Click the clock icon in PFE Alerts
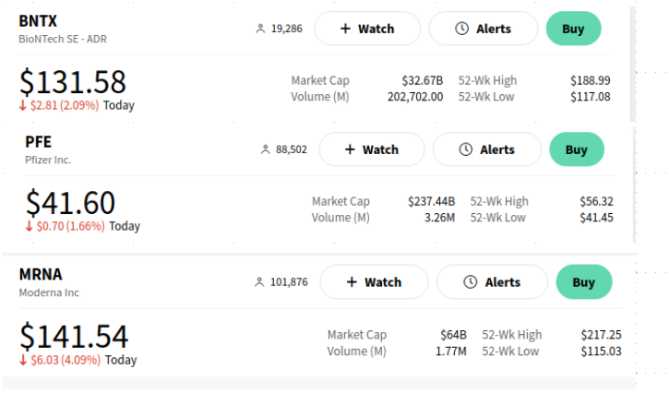This screenshot has width=669, height=393. pos(466,149)
